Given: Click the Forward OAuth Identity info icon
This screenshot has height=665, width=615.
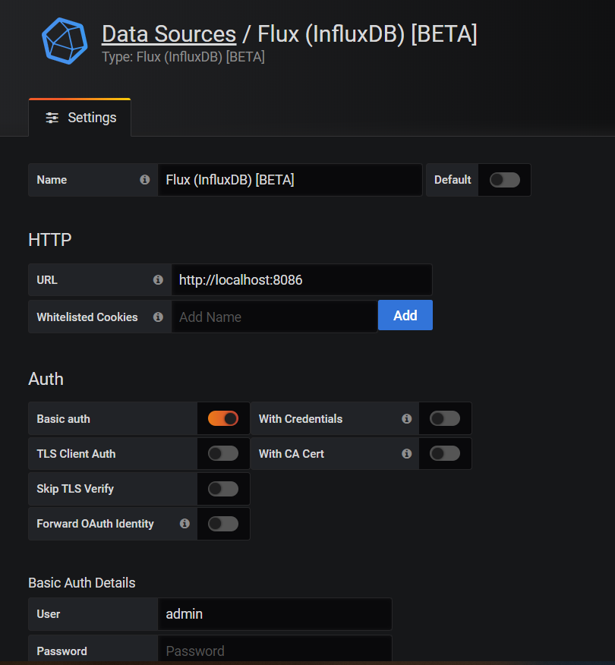Looking at the screenshot, I should tap(184, 524).
